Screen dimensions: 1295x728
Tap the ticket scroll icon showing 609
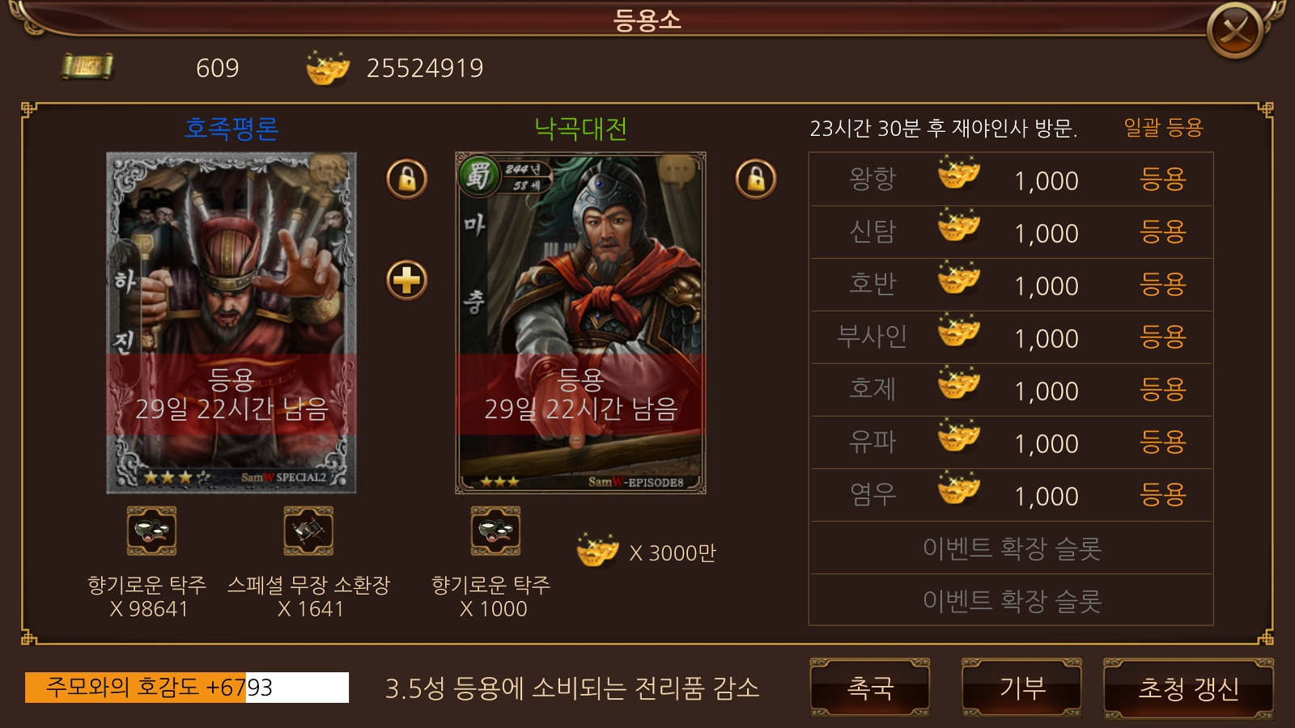[87, 67]
